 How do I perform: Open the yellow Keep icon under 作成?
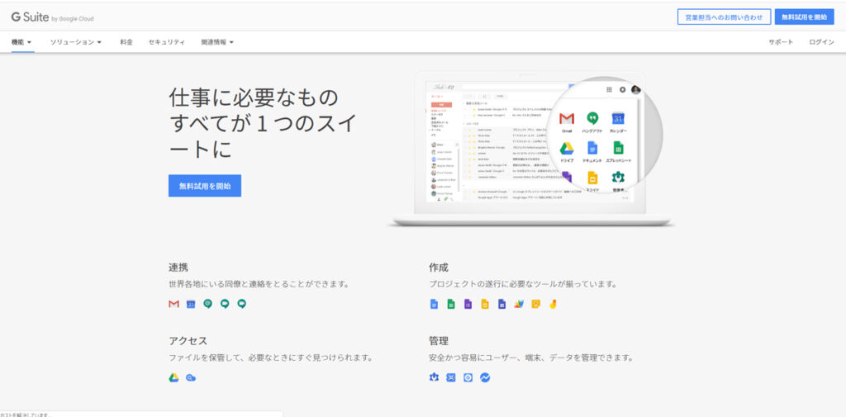[535, 304]
